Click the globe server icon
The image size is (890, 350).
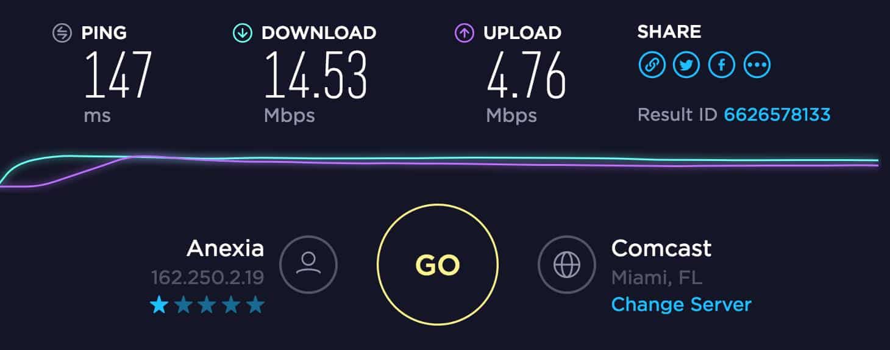pos(566,264)
